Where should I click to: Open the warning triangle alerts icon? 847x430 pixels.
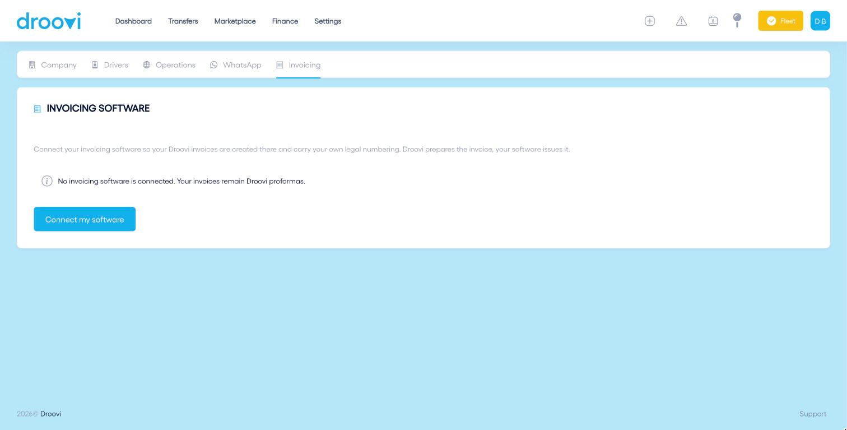(x=681, y=21)
